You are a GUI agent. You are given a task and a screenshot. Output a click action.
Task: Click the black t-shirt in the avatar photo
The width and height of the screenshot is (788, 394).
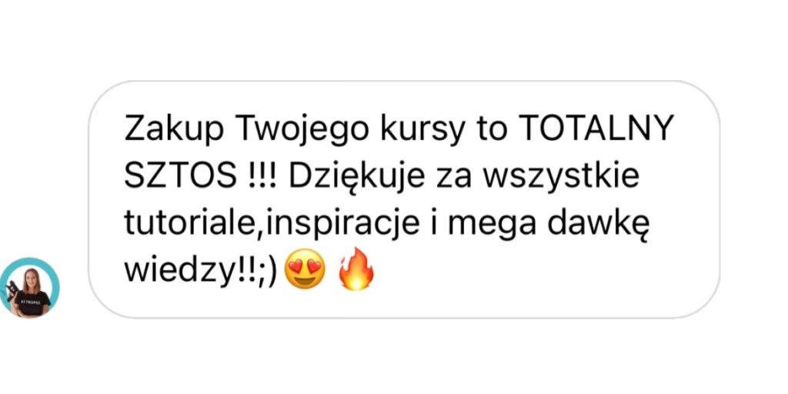[32, 302]
